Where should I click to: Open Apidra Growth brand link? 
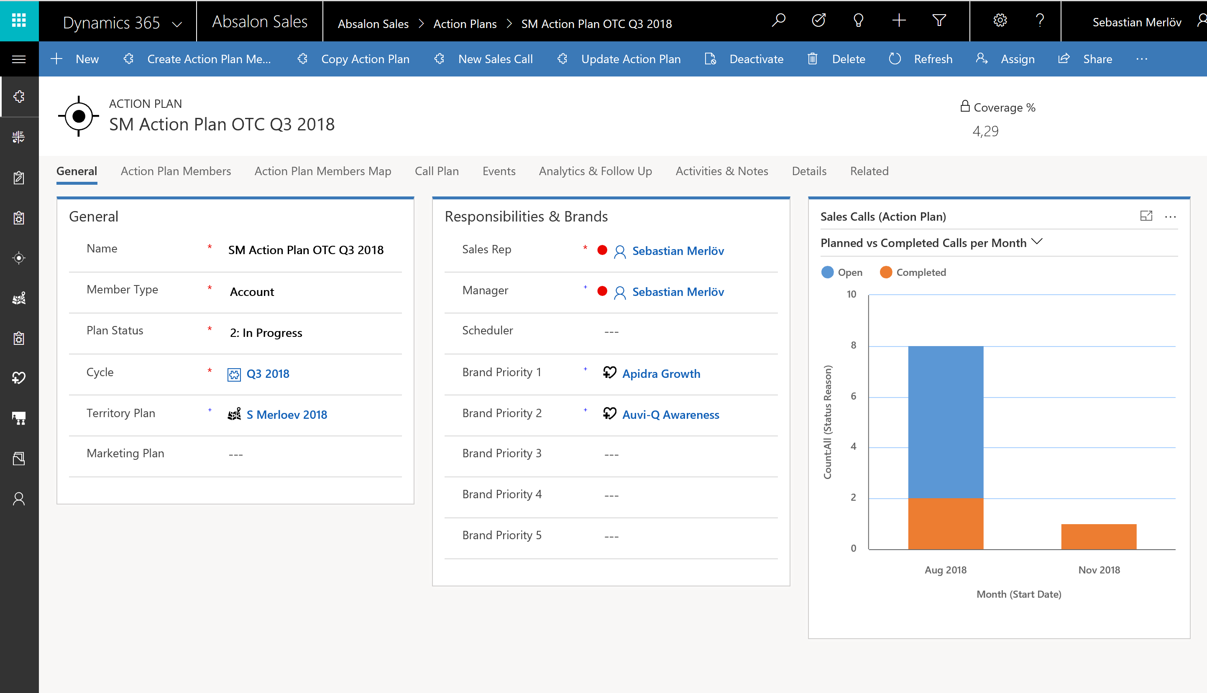click(x=661, y=374)
